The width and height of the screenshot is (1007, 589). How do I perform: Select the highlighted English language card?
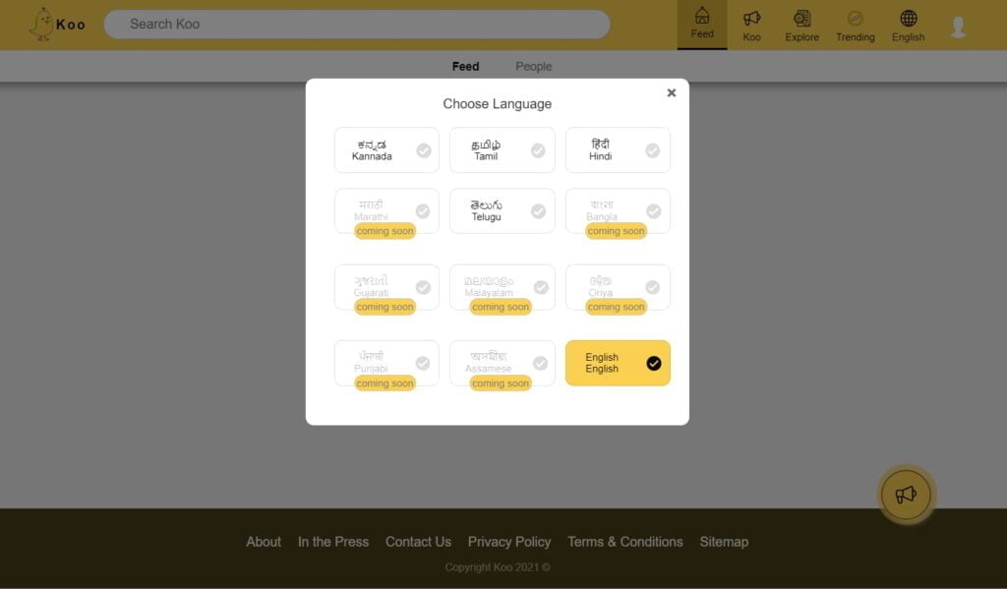coord(618,363)
